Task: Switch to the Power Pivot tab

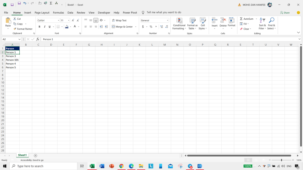Action: (130, 12)
